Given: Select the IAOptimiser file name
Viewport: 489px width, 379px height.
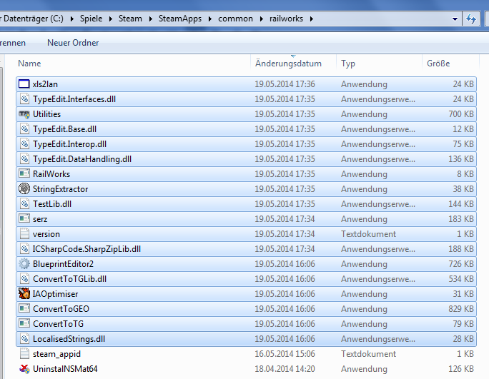Looking at the screenshot, I should click(56, 294).
